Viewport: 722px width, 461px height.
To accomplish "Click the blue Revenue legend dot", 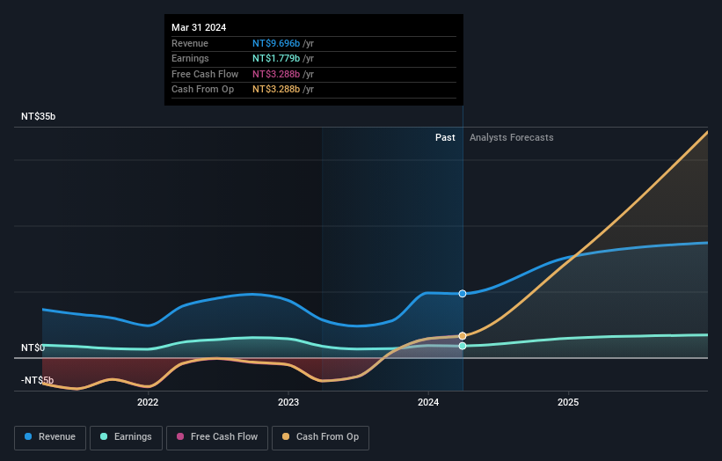I will click(28, 436).
